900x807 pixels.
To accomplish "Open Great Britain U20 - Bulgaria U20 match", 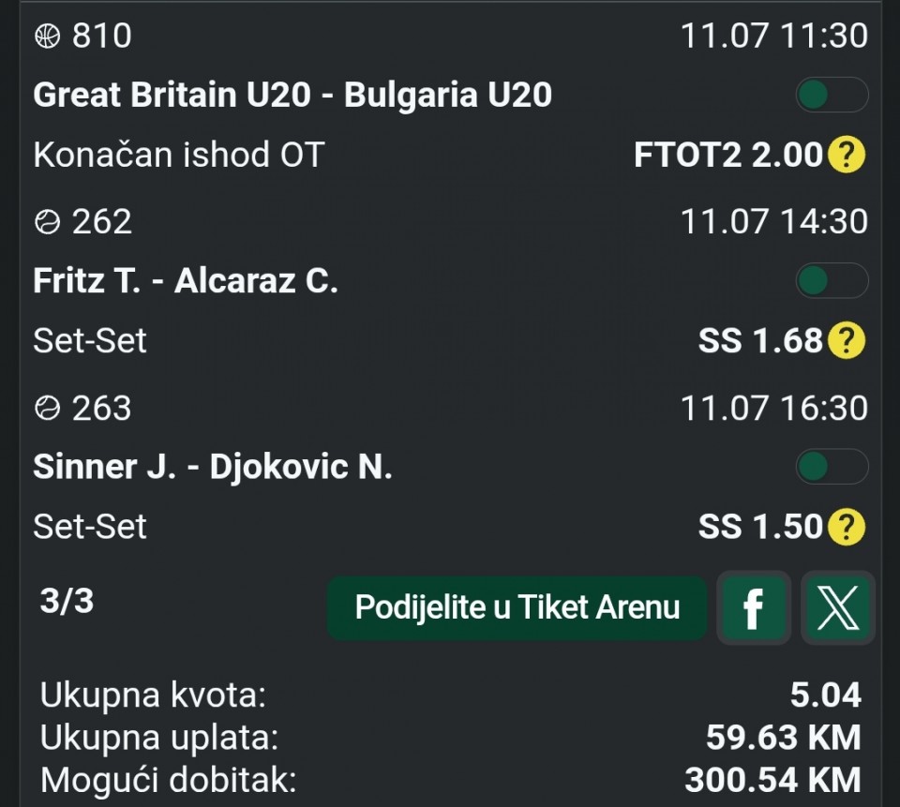I will tap(292, 95).
